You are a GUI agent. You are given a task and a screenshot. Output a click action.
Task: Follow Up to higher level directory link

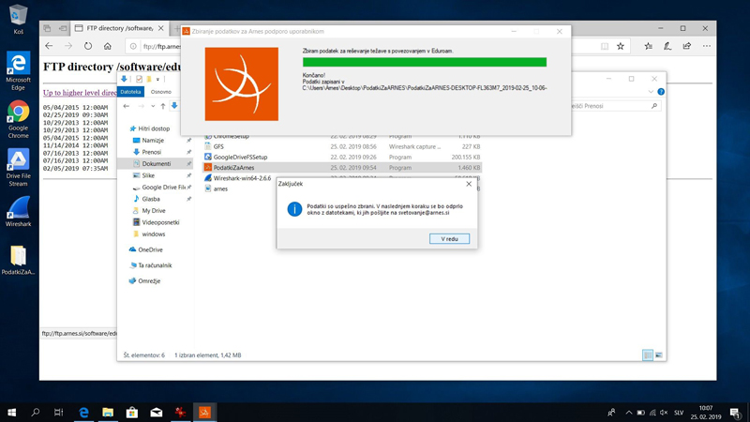tap(80, 92)
